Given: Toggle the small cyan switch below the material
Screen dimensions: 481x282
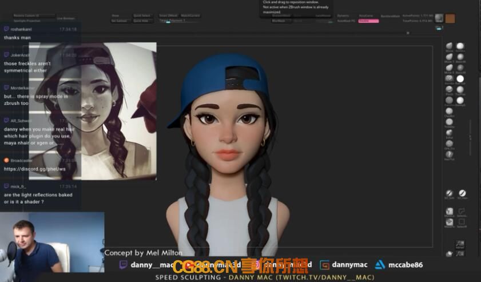Looking at the screenshot, I should click(x=439, y=28).
